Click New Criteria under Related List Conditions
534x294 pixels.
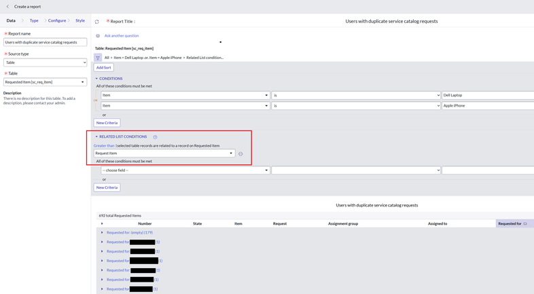[107, 187]
